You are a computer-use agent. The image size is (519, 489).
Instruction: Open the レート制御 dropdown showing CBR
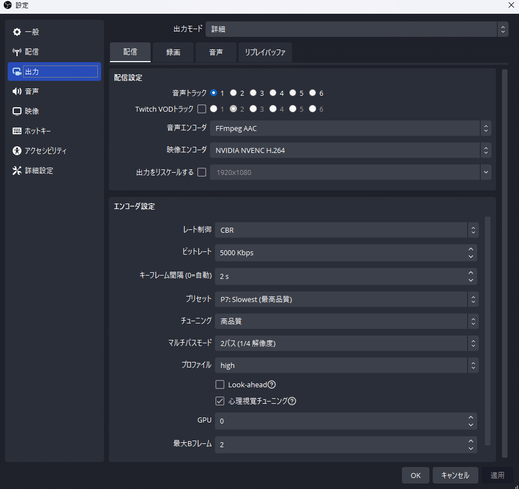(x=346, y=230)
